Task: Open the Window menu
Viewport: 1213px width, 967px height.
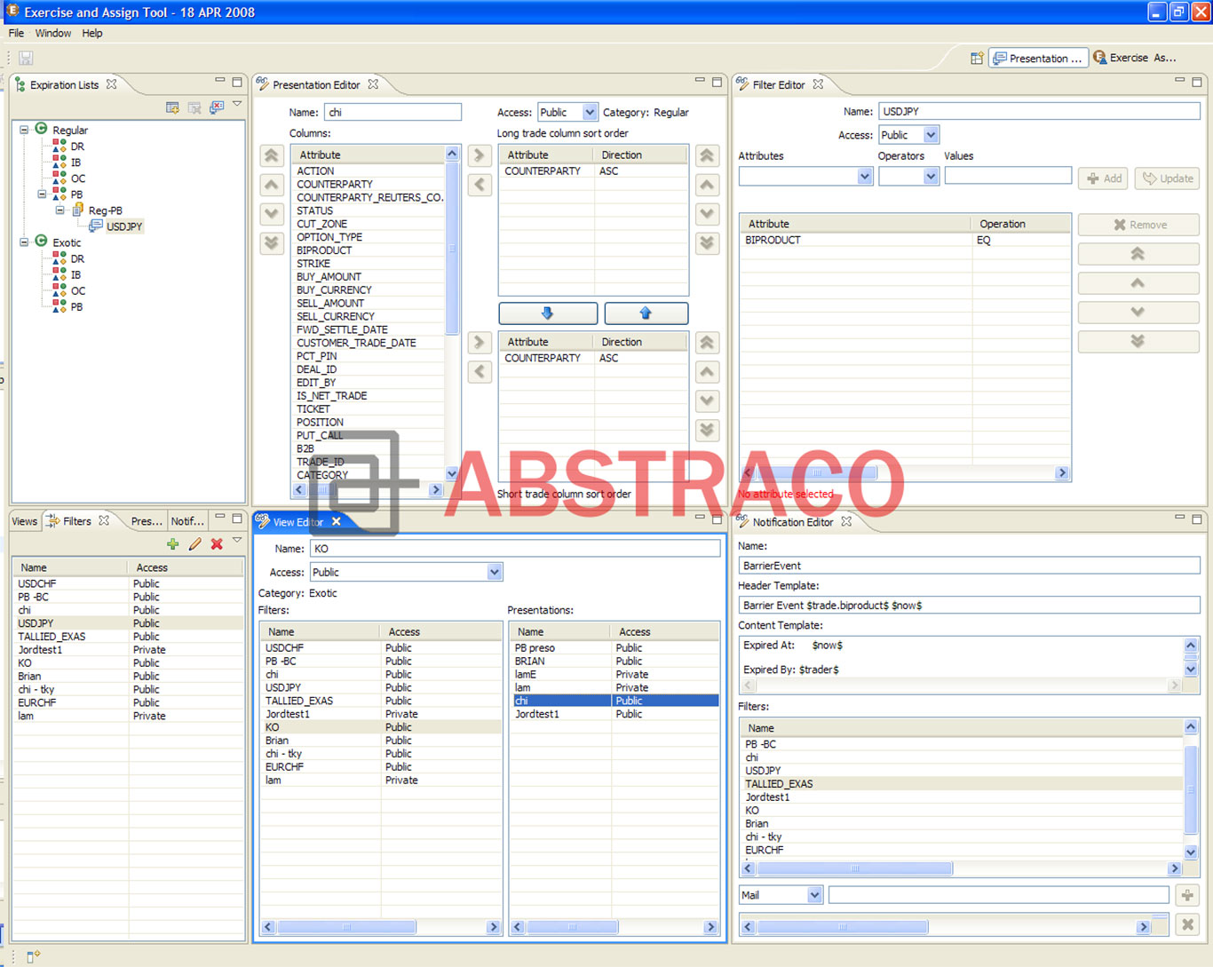Action: pyautogui.click(x=52, y=33)
